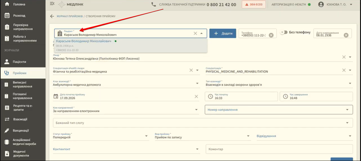The image size is (361, 161).
Task: Open user account avatar icon
Action: coord(321,4)
